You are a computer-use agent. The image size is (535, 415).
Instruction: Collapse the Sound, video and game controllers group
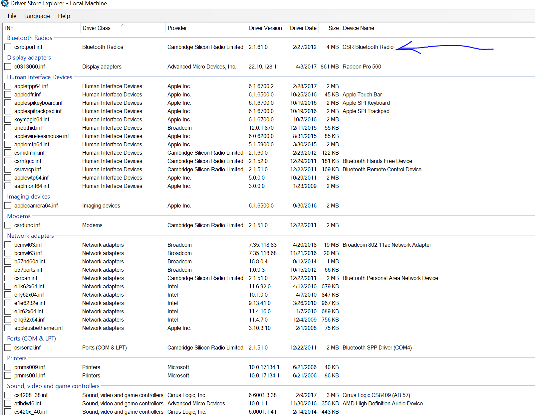[53, 386]
